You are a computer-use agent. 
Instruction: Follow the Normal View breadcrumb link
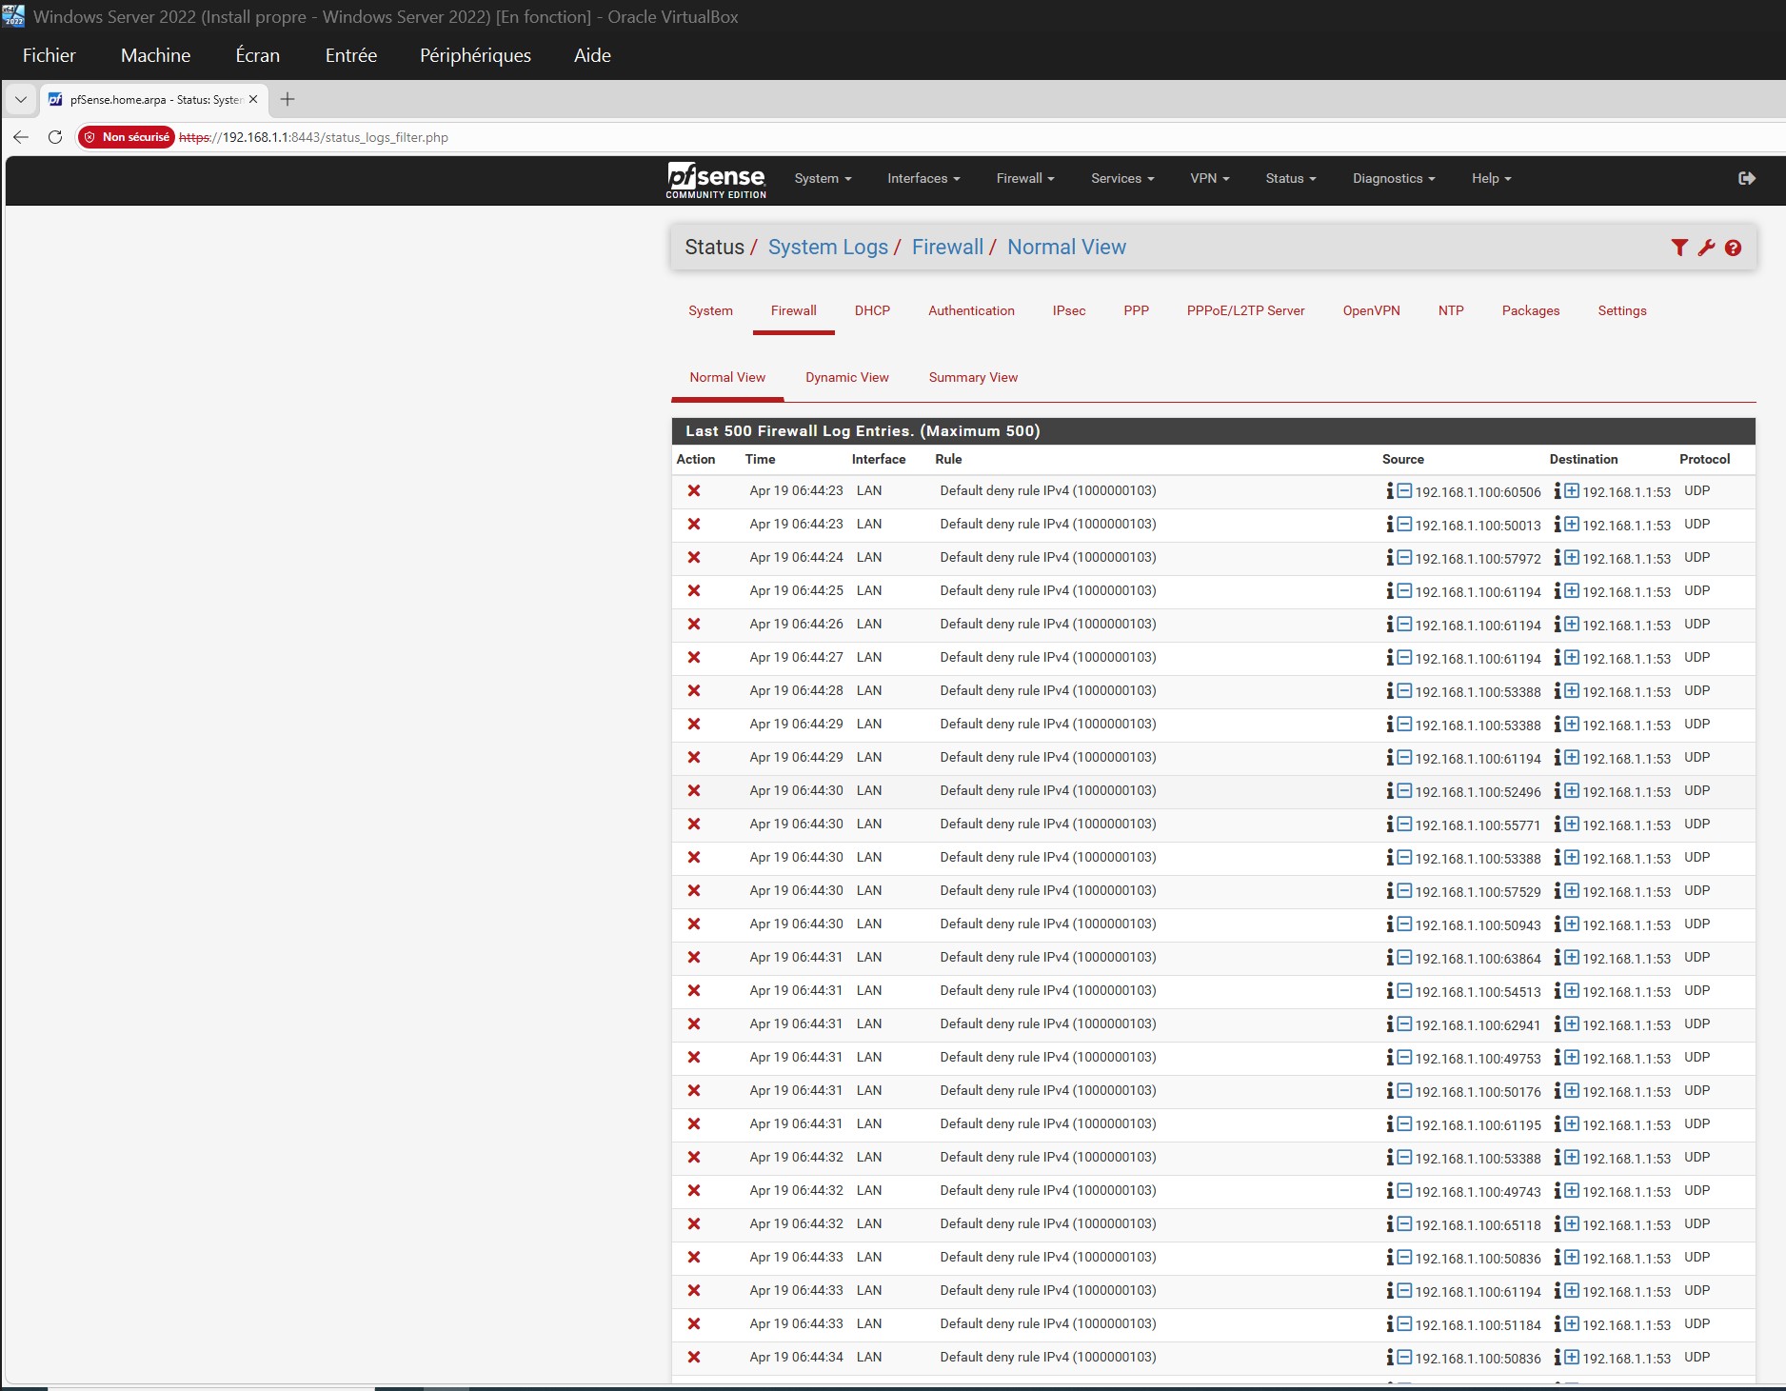pyautogui.click(x=1066, y=248)
